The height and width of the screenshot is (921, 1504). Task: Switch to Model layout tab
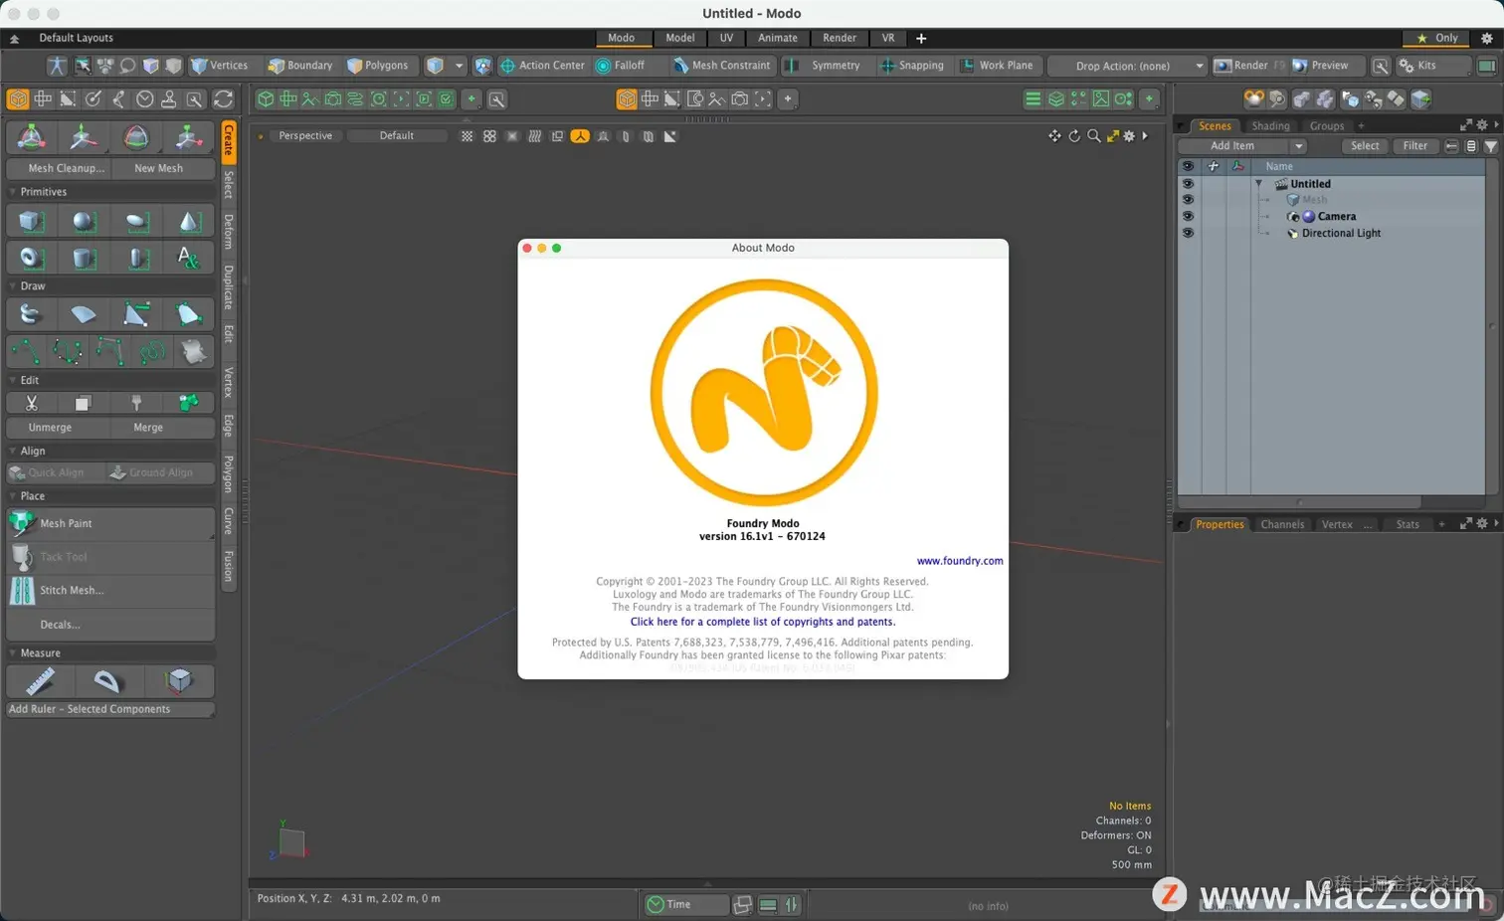pos(680,38)
